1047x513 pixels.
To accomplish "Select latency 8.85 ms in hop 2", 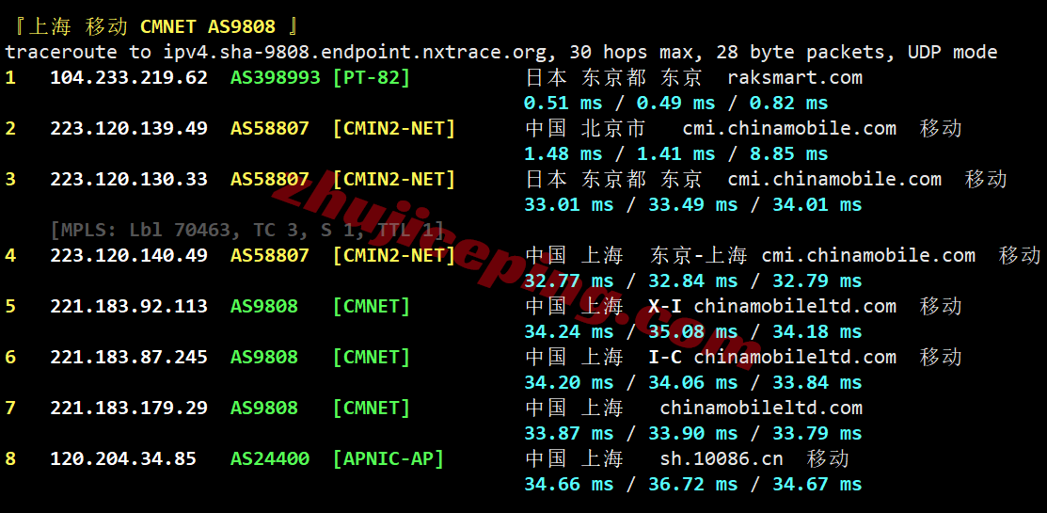I will tap(788, 153).
